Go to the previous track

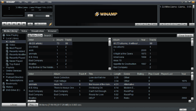point(4,24)
